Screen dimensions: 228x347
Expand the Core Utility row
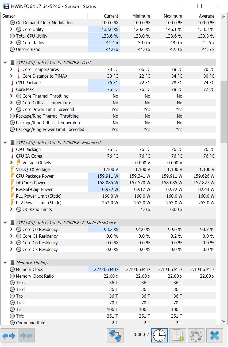point(11,29)
